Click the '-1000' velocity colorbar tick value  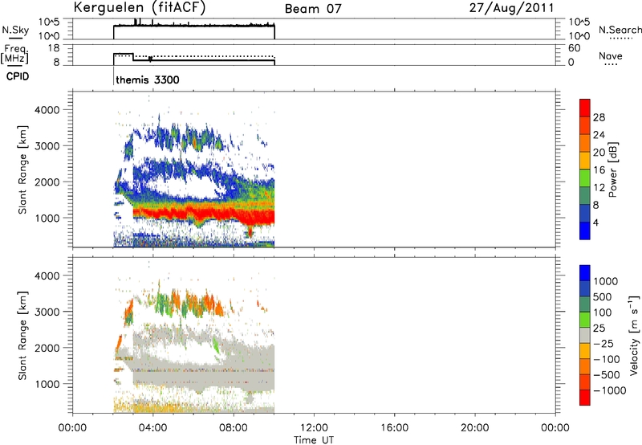[609, 390]
